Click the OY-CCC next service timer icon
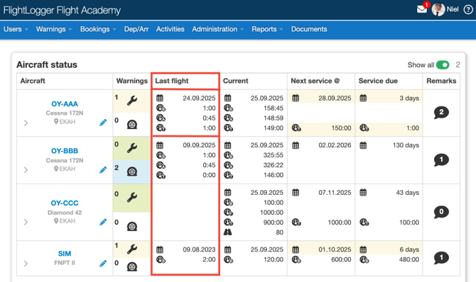The image size is (476, 282). (296, 222)
